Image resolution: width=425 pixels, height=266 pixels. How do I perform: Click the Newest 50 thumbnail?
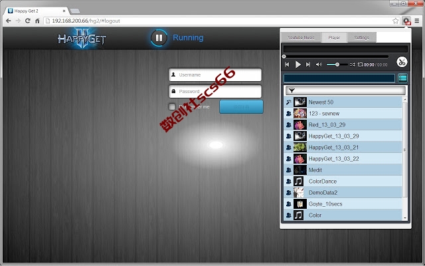point(300,102)
